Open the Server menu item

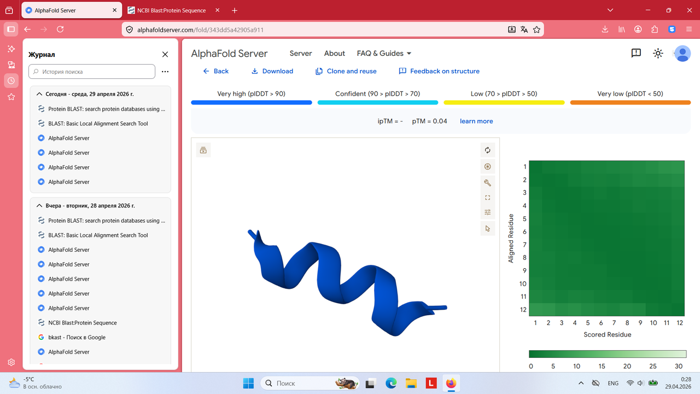301,54
